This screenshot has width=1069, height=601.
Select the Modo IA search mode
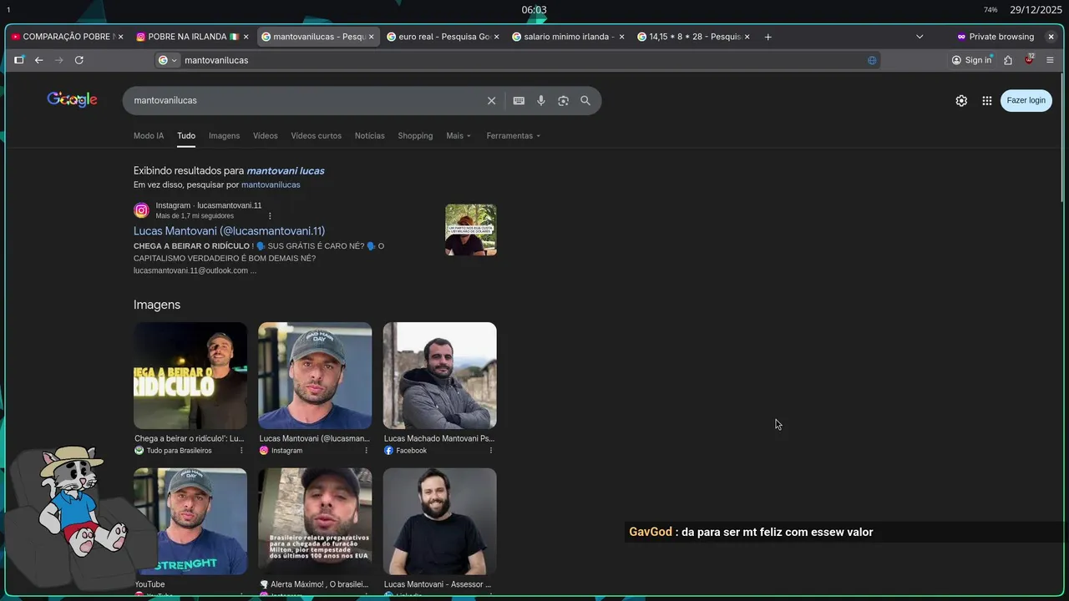[x=149, y=136]
